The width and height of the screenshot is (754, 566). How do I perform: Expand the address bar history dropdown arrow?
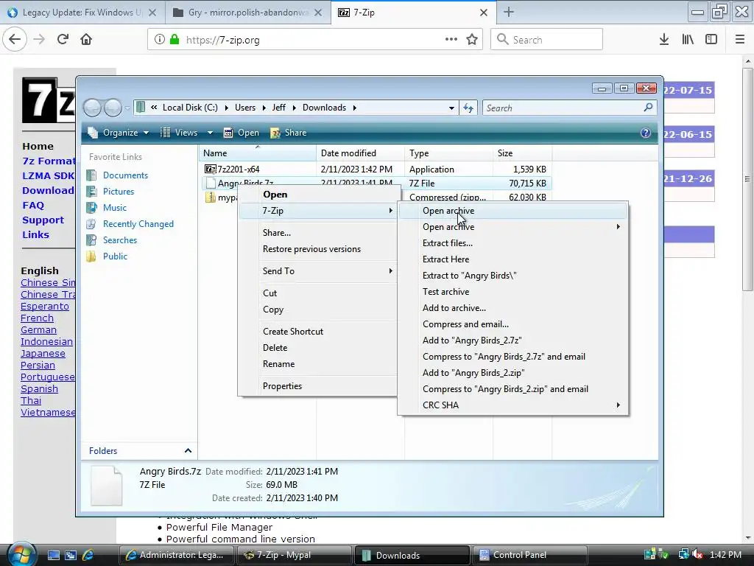(x=451, y=108)
